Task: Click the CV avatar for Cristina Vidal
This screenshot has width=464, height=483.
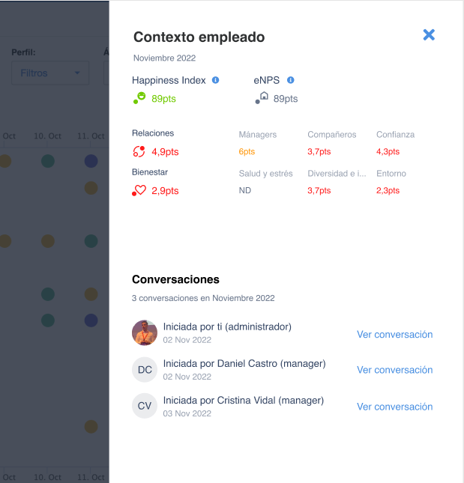Action: (145, 407)
